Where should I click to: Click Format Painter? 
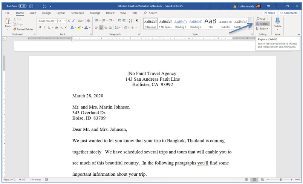point(23,29)
